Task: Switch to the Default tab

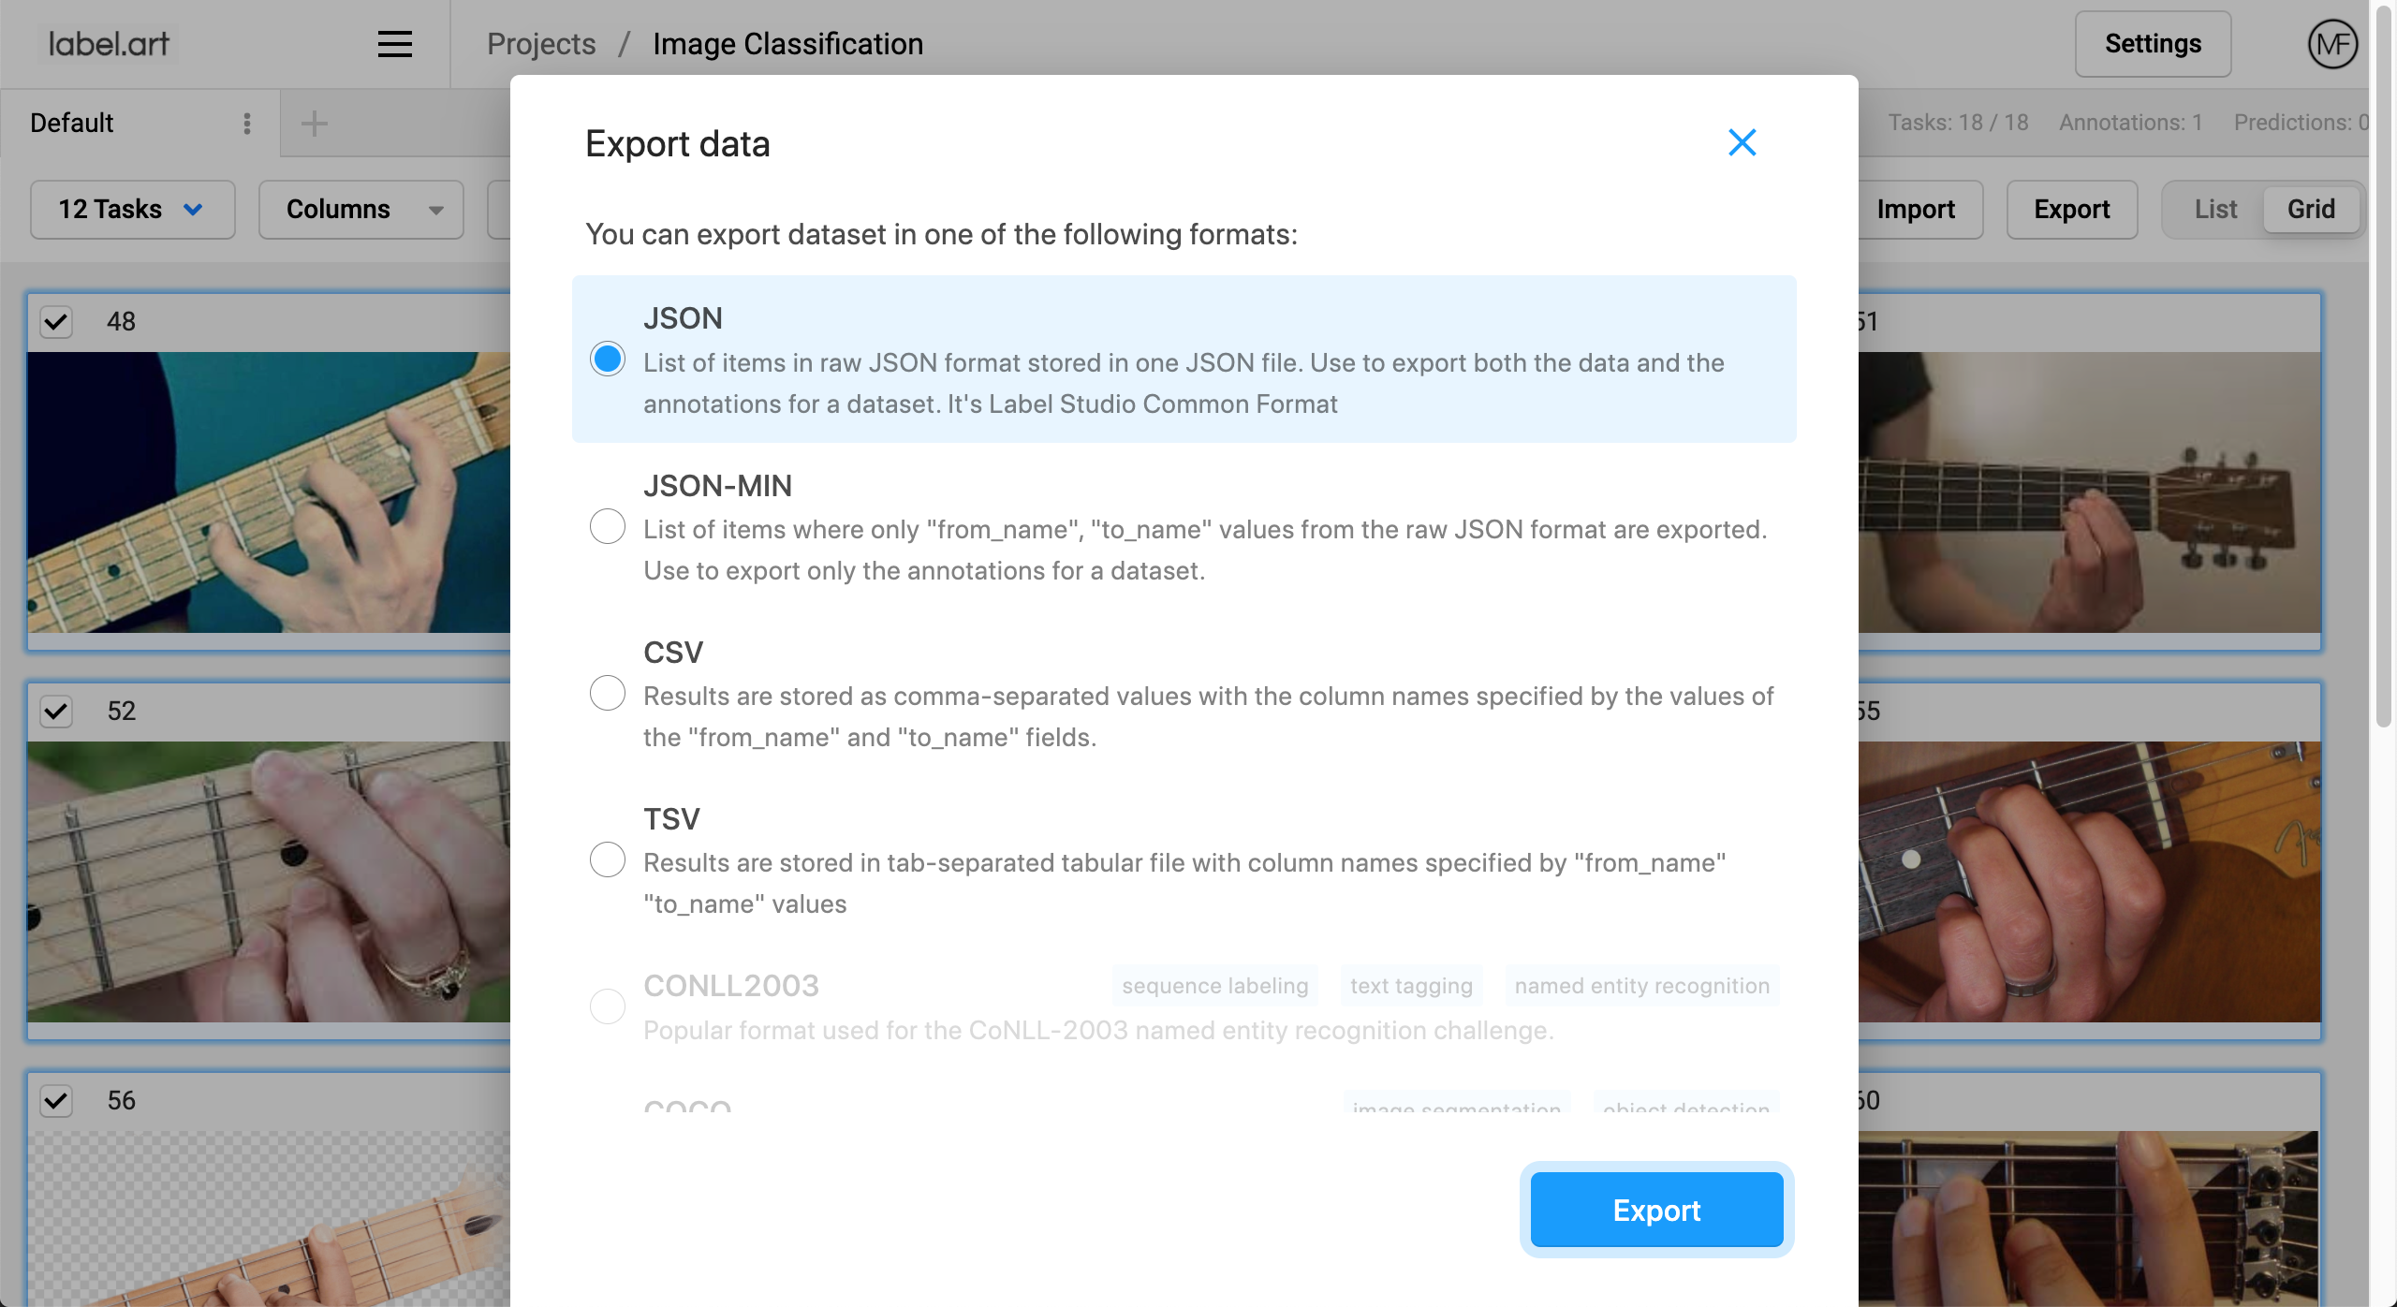Action: [72, 124]
